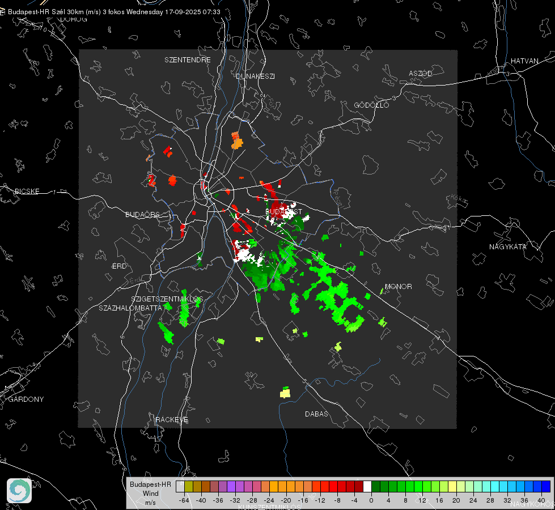
Task: Select the RÁCKEVE town label
Action: pyautogui.click(x=172, y=420)
